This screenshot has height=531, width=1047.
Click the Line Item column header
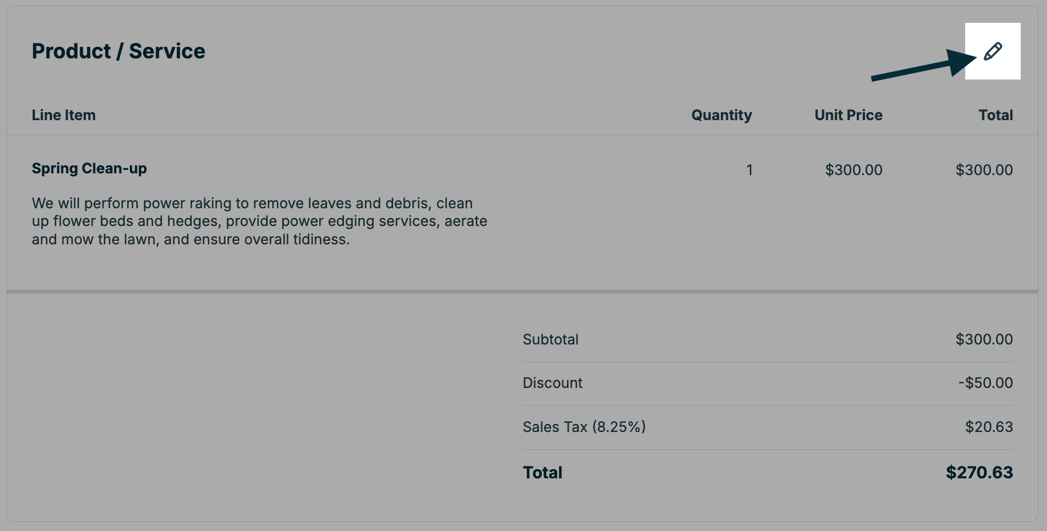[64, 115]
